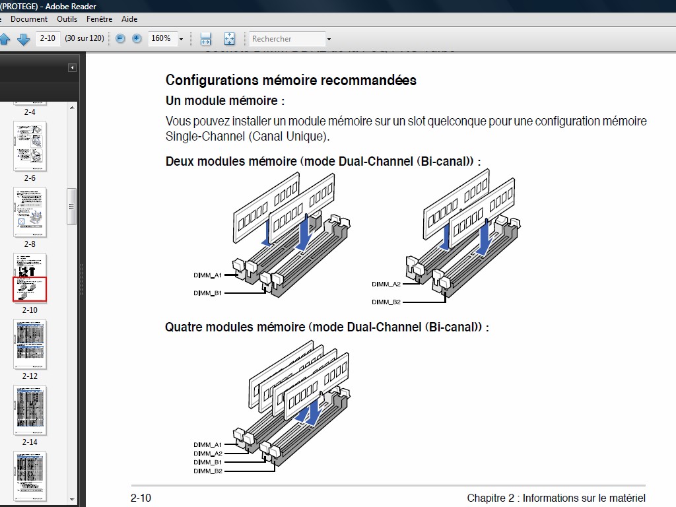Click the thumbnails panel scrollbar handle

[x=72, y=207]
